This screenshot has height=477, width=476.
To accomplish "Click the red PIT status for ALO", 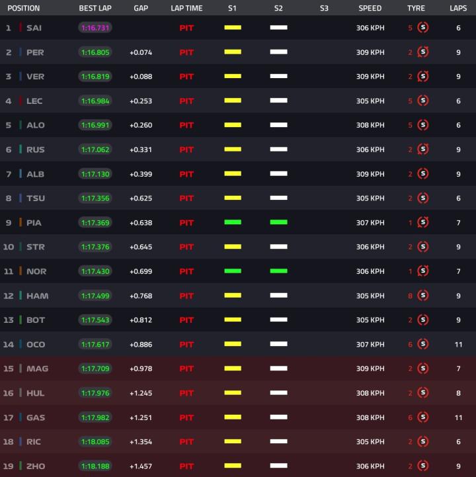I will pos(186,126).
